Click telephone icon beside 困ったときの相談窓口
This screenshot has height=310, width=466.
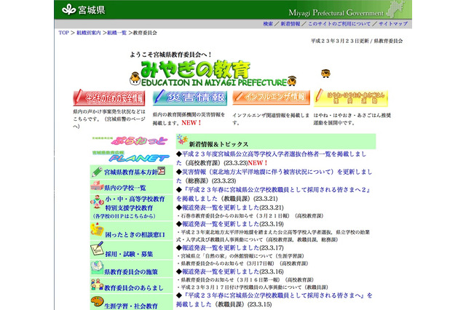(97, 230)
